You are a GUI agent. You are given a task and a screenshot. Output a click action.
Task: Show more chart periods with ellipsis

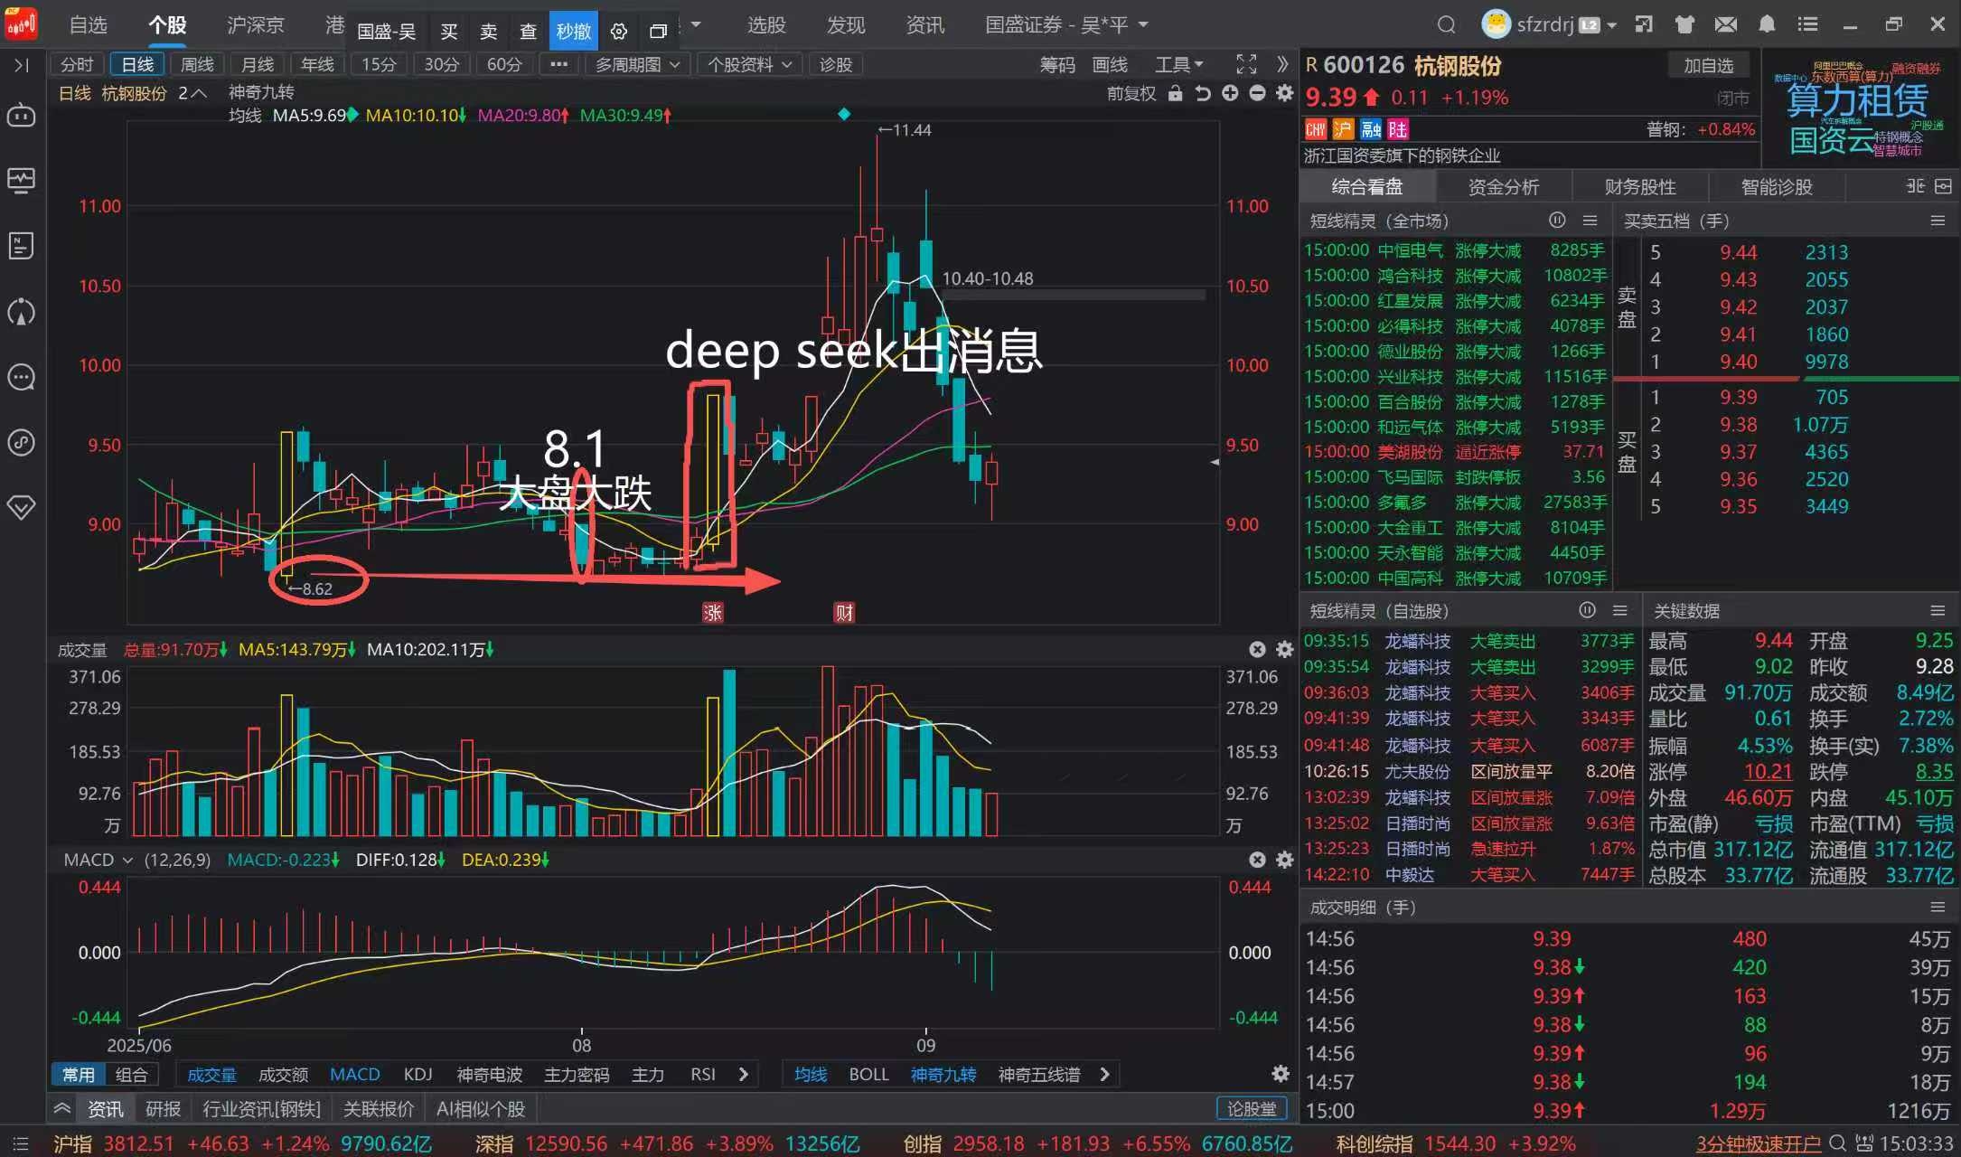(559, 64)
